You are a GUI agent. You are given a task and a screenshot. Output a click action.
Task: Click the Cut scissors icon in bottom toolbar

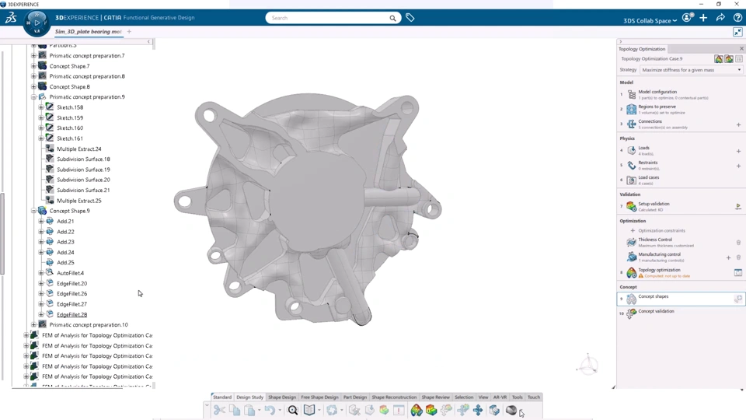pyautogui.click(x=219, y=410)
